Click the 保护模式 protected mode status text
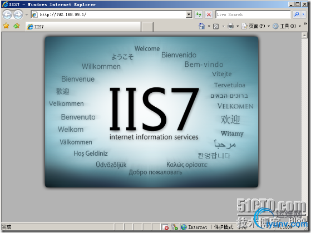 coord(224,227)
